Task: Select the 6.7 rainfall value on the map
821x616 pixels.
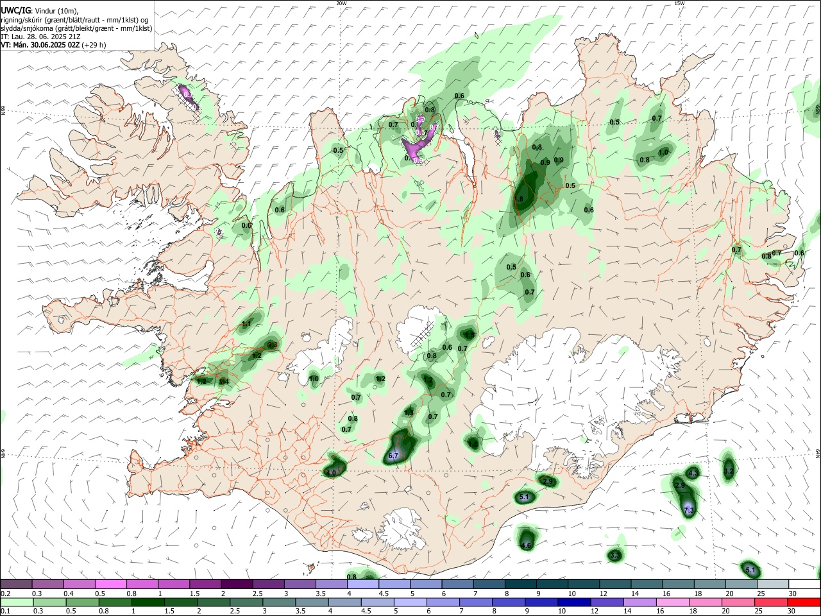Action: pyautogui.click(x=394, y=456)
